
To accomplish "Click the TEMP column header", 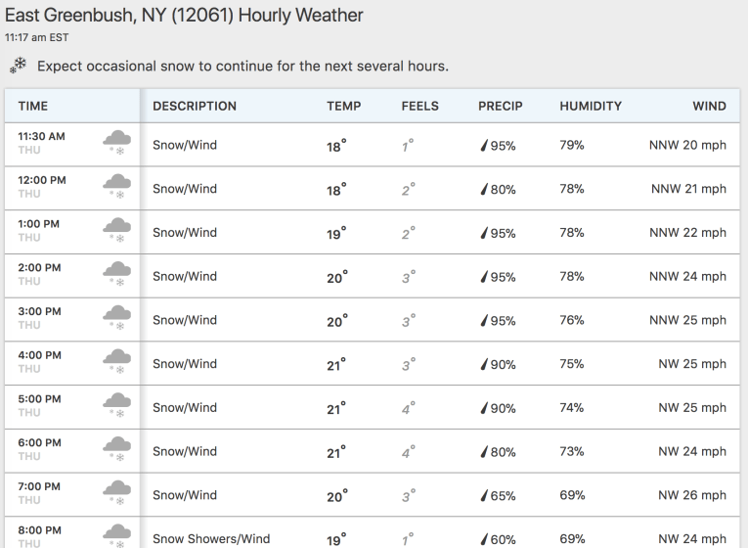I will [343, 106].
